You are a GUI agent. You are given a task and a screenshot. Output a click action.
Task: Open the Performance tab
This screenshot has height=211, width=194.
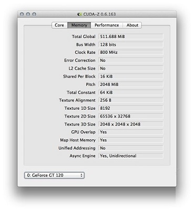(x=107, y=25)
